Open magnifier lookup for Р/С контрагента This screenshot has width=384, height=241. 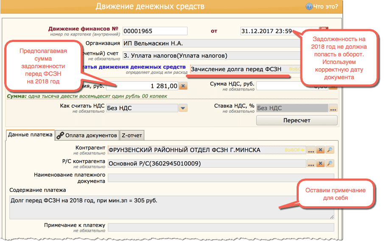tap(329, 163)
